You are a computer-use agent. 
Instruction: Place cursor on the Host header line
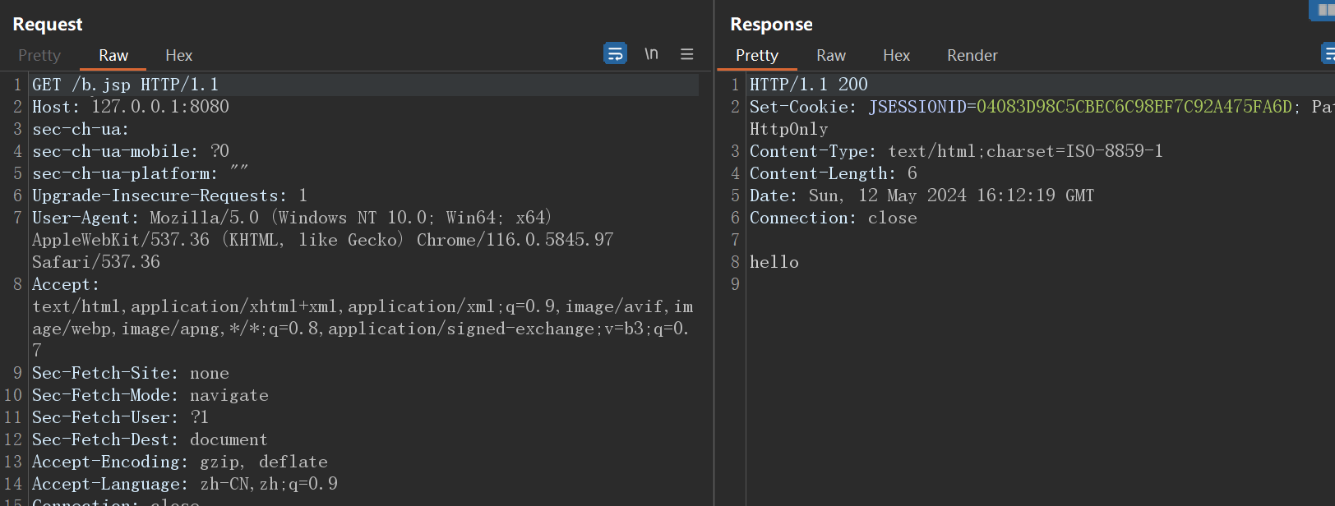(x=130, y=107)
